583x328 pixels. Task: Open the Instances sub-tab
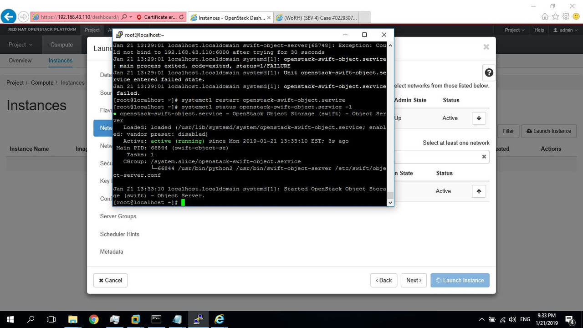pos(61,61)
